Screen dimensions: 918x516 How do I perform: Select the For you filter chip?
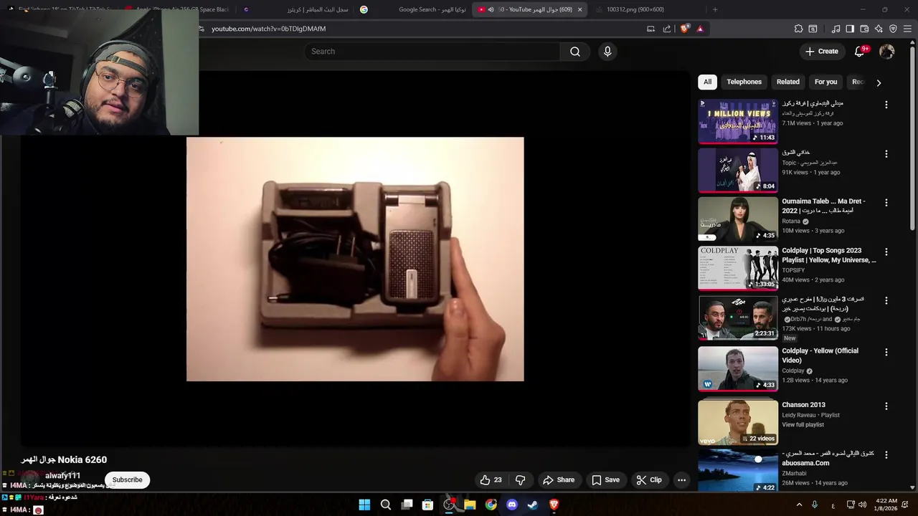(x=825, y=82)
